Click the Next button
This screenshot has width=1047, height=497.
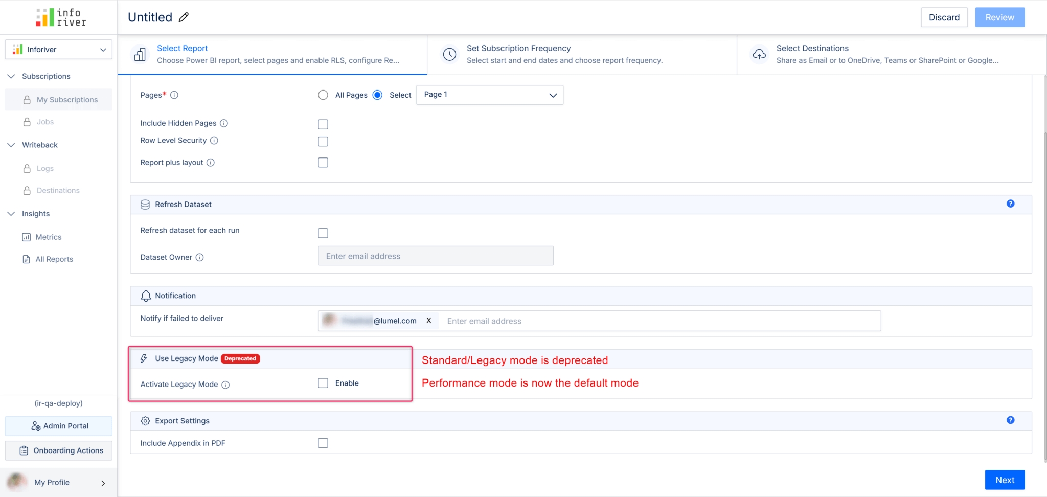click(1004, 480)
